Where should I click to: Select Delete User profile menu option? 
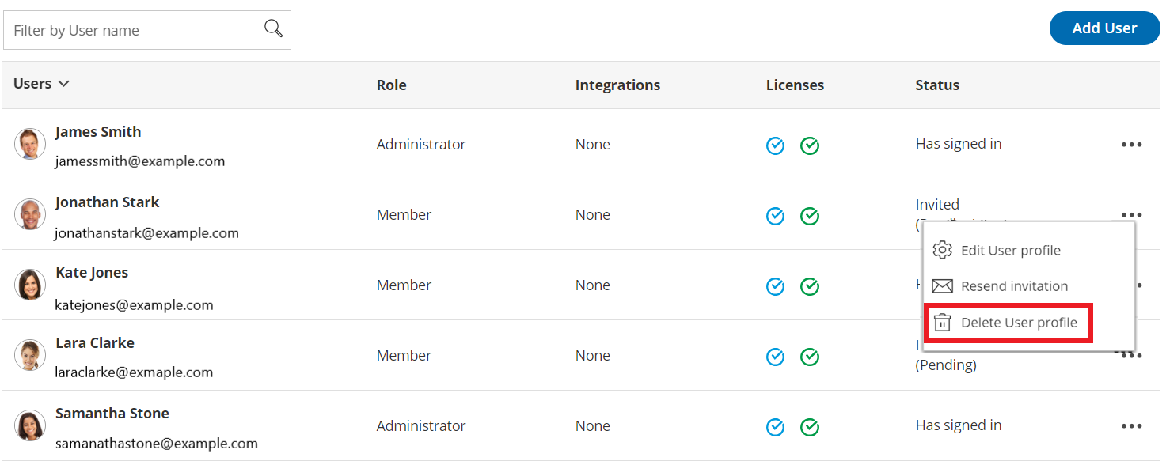click(1019, 323)
